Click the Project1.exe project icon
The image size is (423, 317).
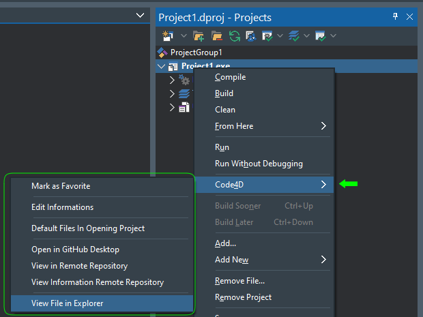click(173, 67)
